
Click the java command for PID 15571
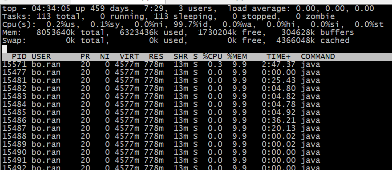[x=310, y=64]
